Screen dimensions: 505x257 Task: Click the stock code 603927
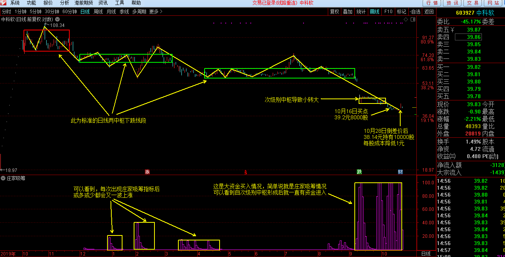tap(465, 13)
